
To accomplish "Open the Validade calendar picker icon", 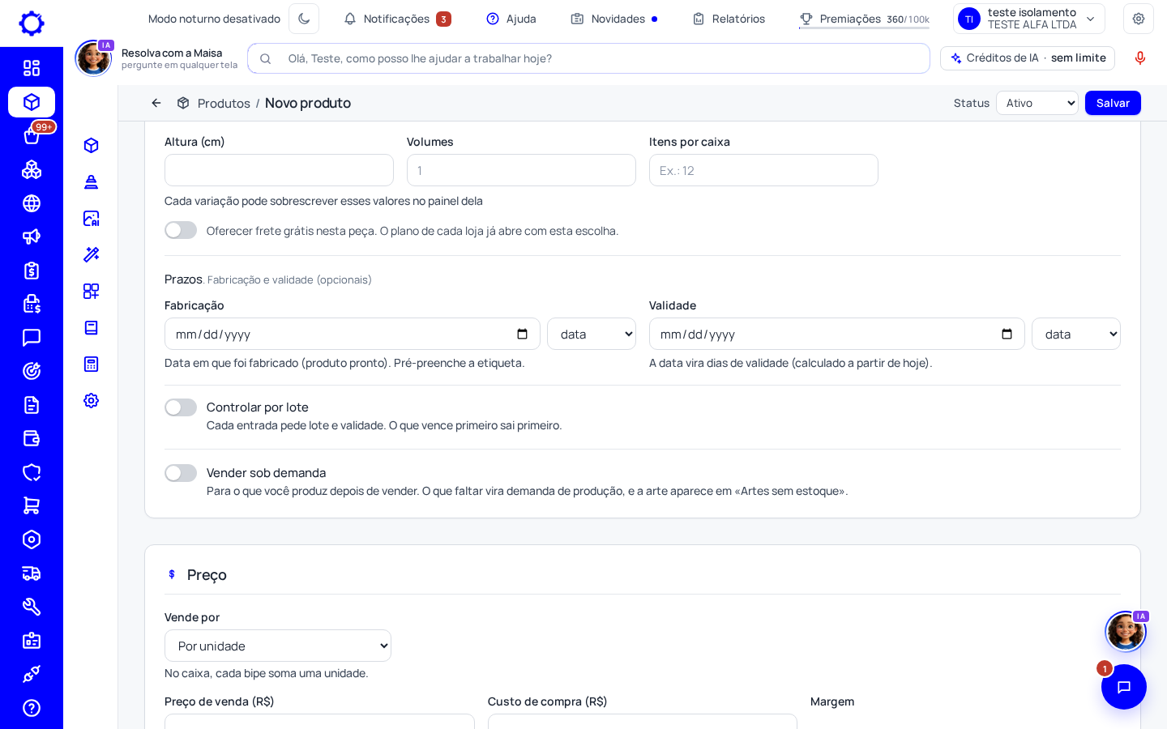I will click(x=1007, y=334).
